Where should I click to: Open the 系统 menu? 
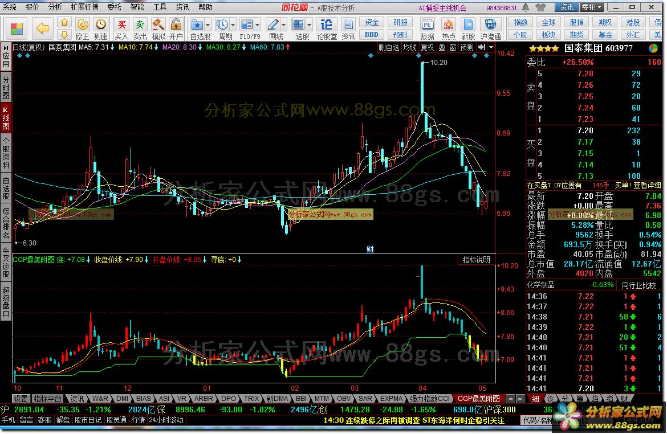pos(9,7)
